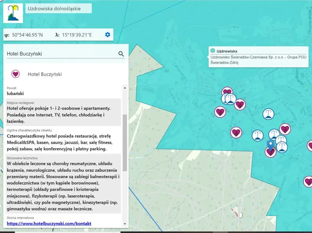Screen dimensions: 312x233
Task: Click the heart marker at map's right edge
Action: tap(310, 146)
